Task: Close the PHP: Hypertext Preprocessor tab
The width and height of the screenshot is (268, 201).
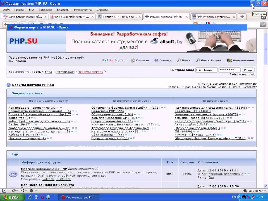Action: tap(234, 17)
